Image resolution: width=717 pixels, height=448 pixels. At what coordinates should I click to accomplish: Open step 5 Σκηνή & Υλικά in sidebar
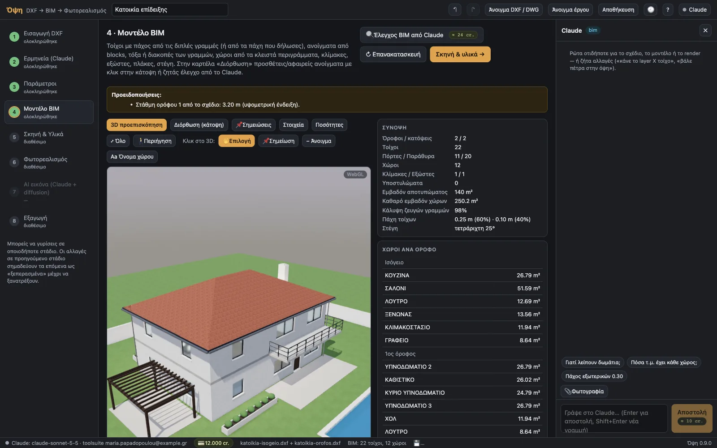[49, 138]
